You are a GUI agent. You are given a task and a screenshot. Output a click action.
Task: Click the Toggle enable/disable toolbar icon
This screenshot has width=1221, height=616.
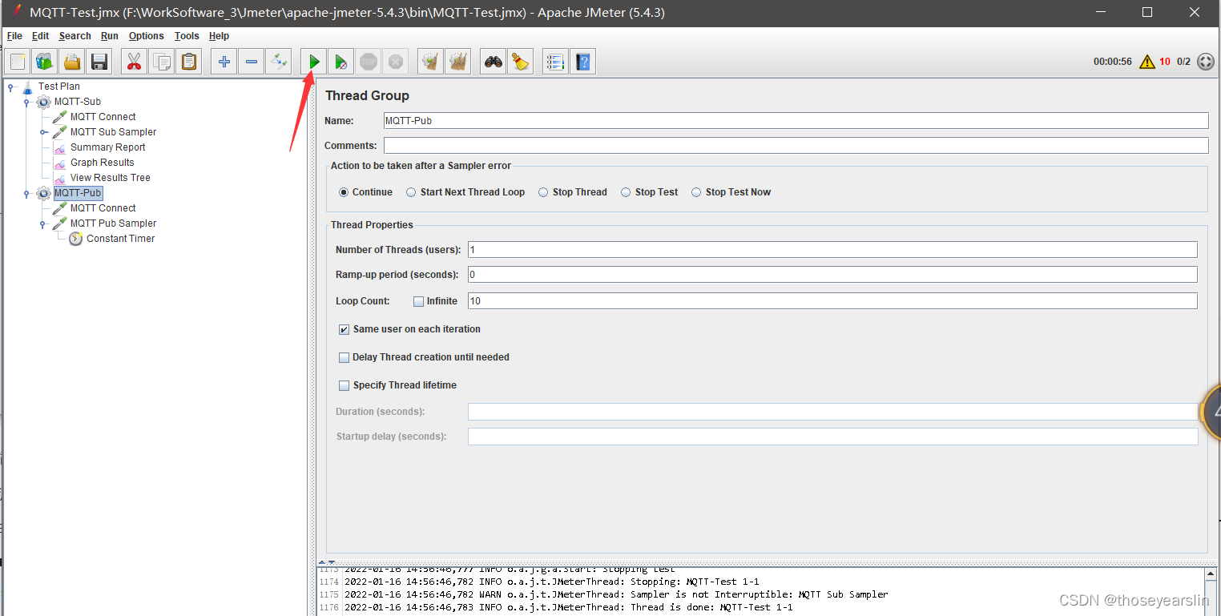click(x=279, y=62)
